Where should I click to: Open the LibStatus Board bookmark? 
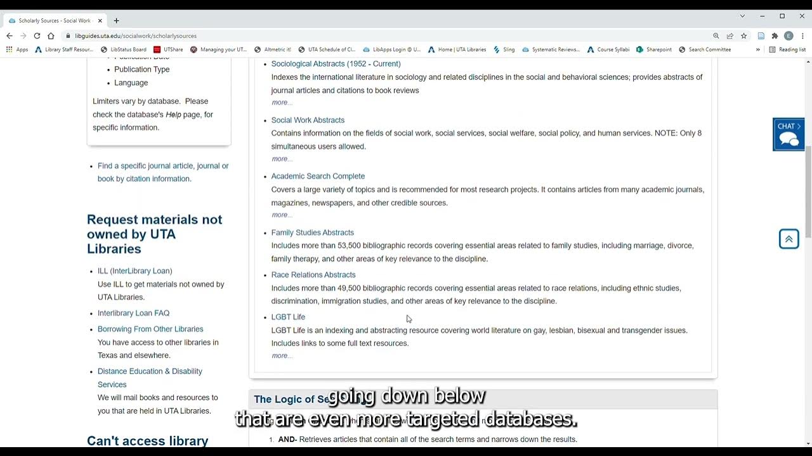pos(123,49)
